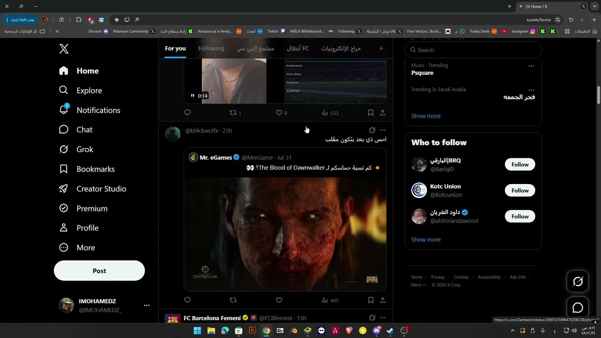This screenshot has height=338, width=601.
Task: Expand the bookmarks bar overflow chevron
Action: tap(57, 31)
